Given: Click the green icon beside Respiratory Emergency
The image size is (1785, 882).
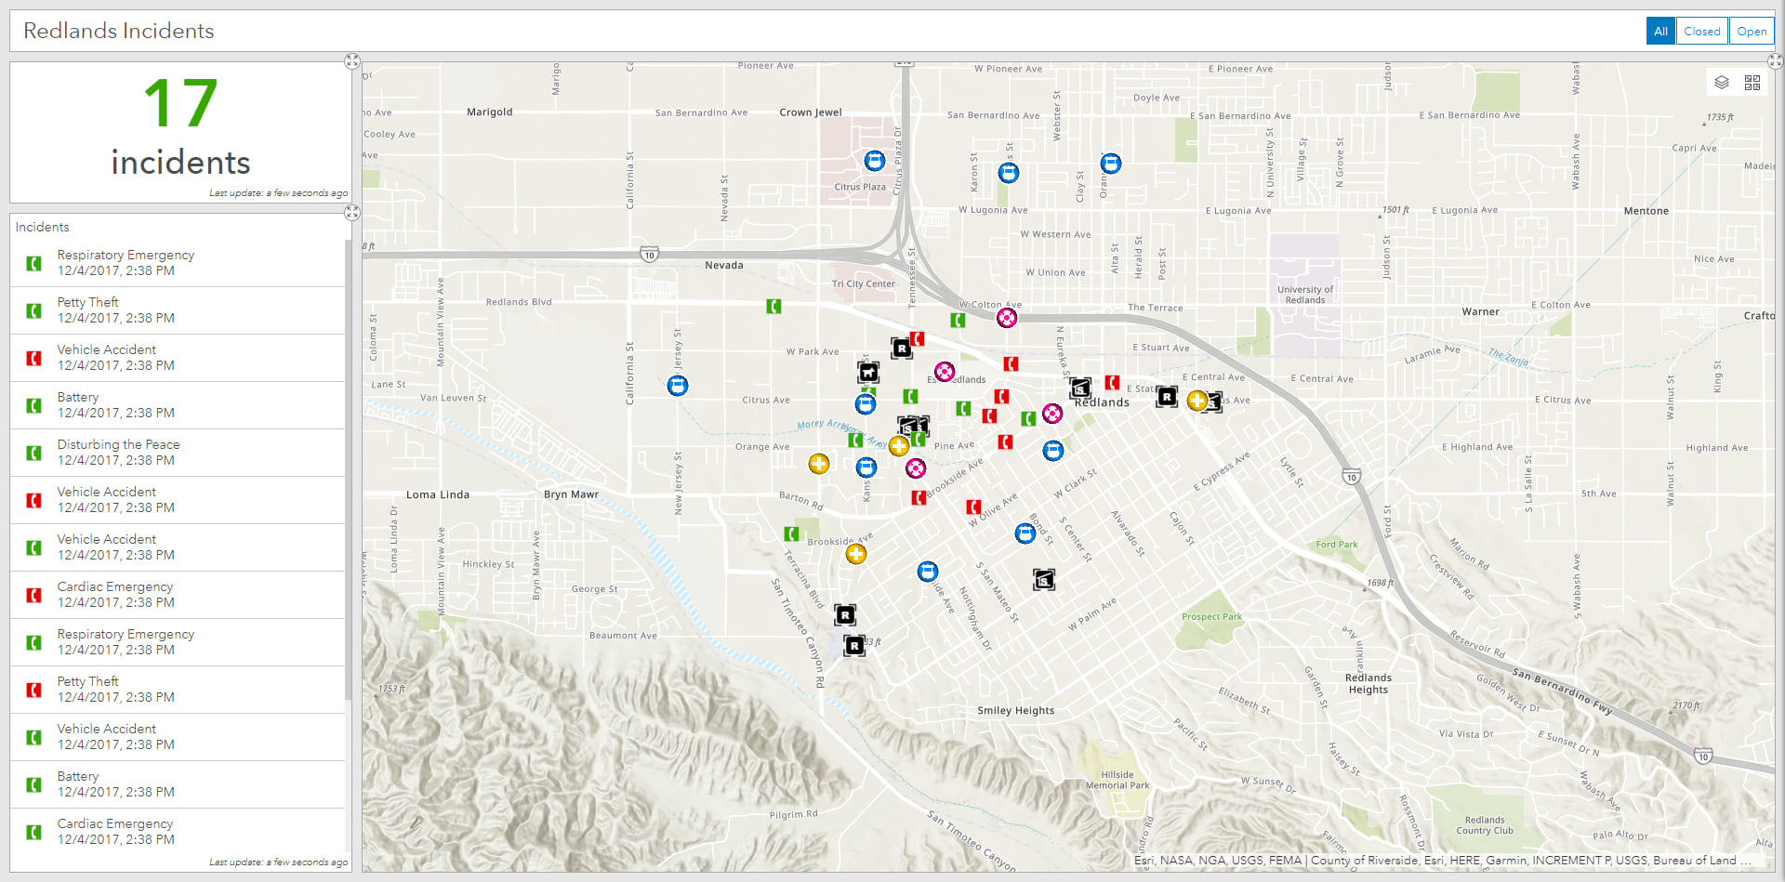Looking at the screenshot, I should tap(33, 263).
